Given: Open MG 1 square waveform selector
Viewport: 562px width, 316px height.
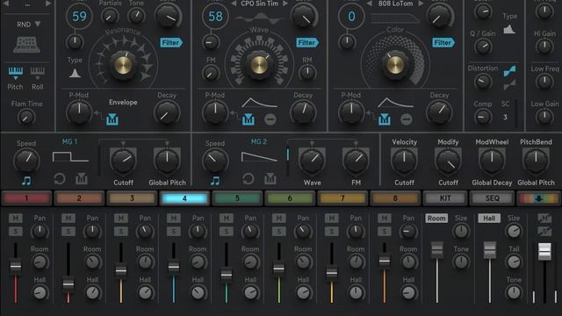Looking at the screenshot, I should tap(70, 157).
